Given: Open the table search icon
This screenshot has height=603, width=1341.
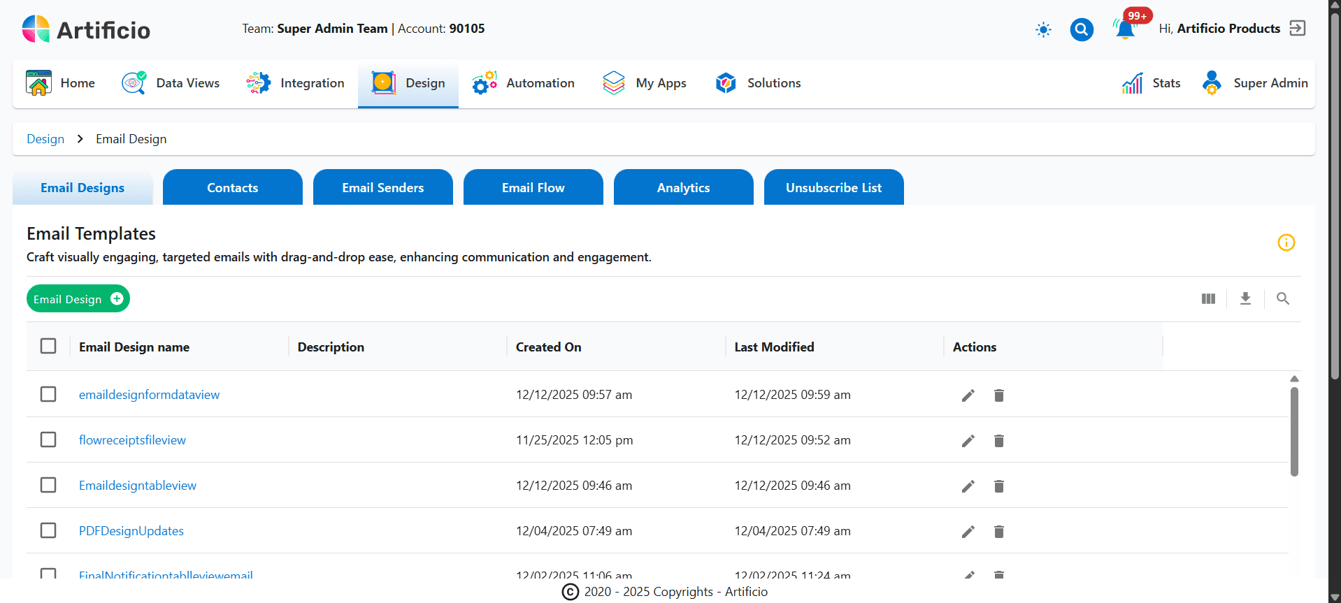Looking at the screenshot, I should (x=1282, y=299).
